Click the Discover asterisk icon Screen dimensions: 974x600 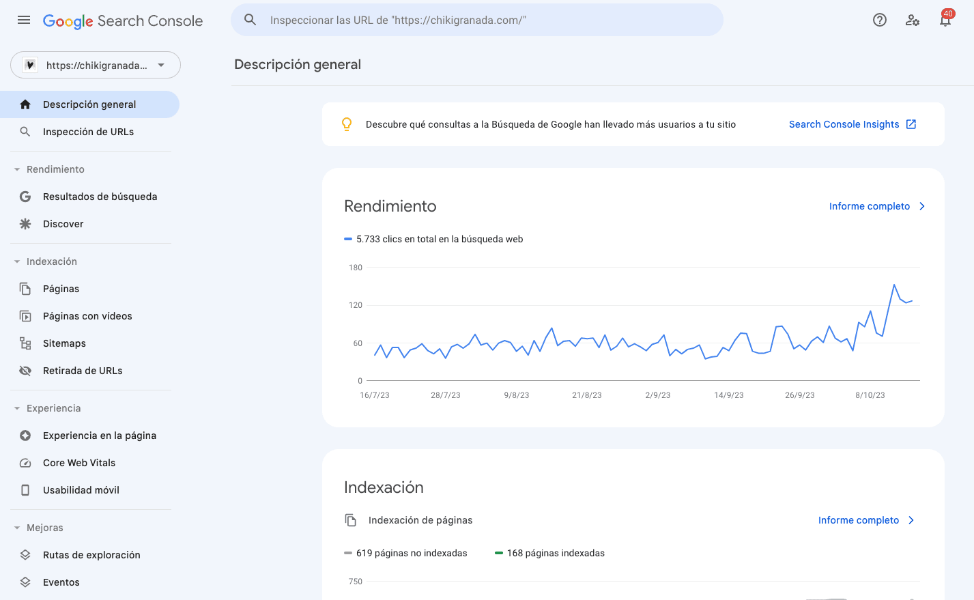[x=25, y=224]
